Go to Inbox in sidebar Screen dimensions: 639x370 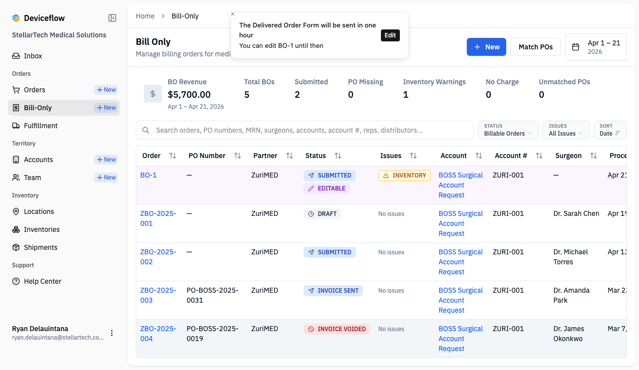coord(33,56)
